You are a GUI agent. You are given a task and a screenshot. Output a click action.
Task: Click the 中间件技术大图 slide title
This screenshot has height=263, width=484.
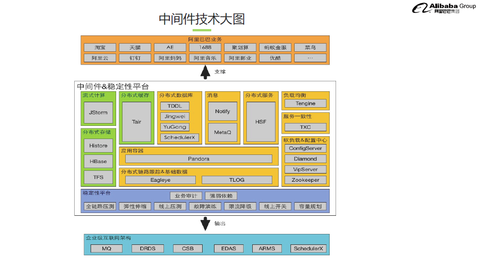[202, 19]
